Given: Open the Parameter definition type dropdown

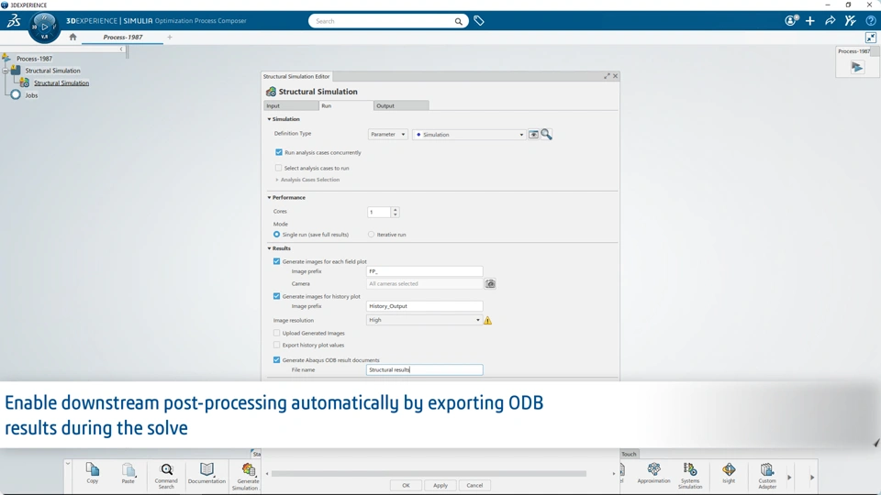Looking at the screenshot, I should pyautogui.click(x=387, y=134).
